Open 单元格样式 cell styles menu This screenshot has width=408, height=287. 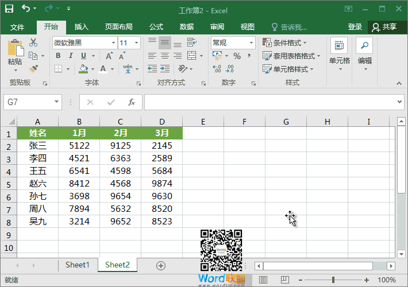coord(288,69)
